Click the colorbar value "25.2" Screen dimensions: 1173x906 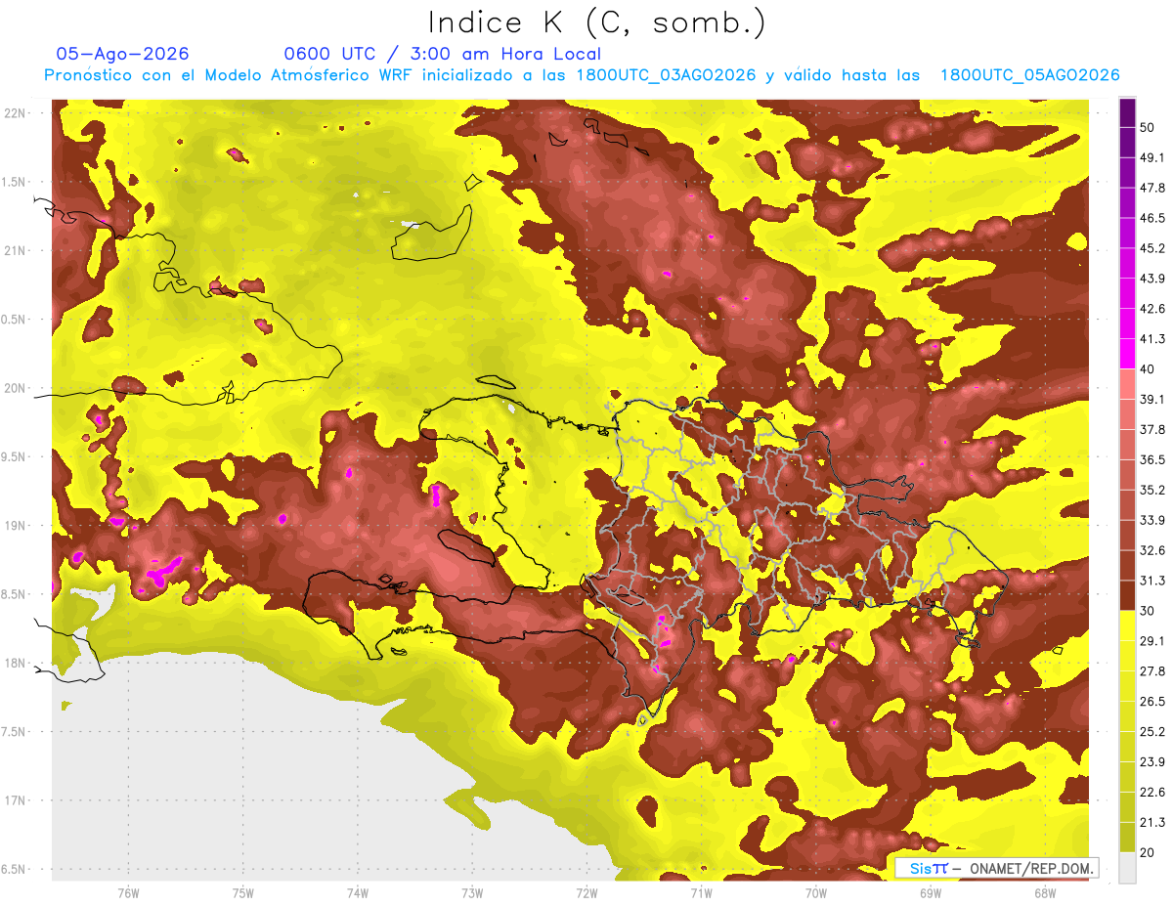(1151, 732)
